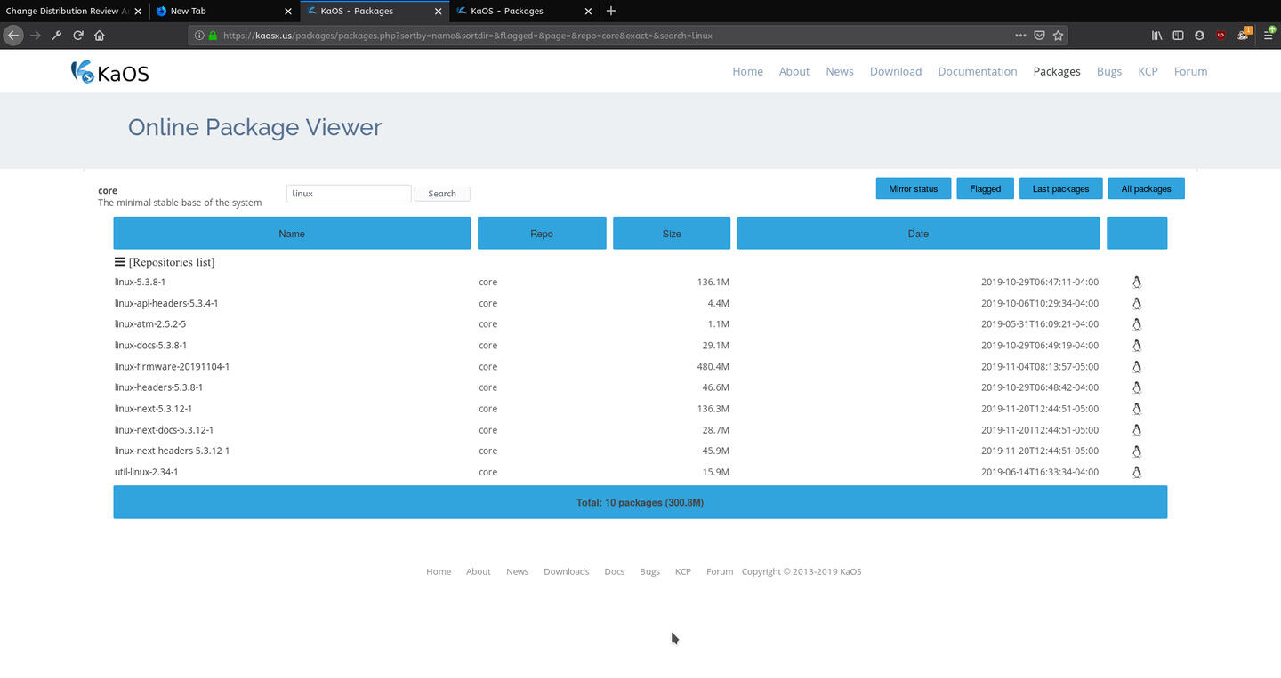
Task: Click the Mirror status button
Action: tap(914, 188)
